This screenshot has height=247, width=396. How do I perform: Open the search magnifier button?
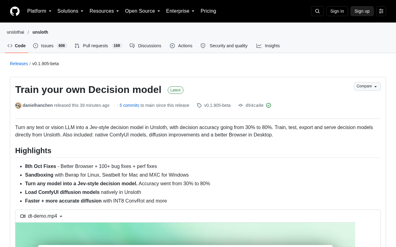[317, 11]
